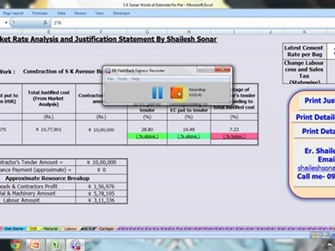This screenshot has height=251, width=335.
Task: Click 'Change Labour cess and Sales Tax' cell
Action: pyautogui.click(x=304, y=72)
